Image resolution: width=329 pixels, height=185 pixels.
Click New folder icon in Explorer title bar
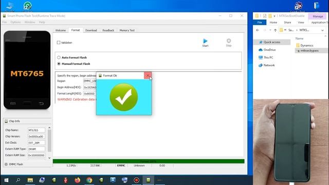270,16
